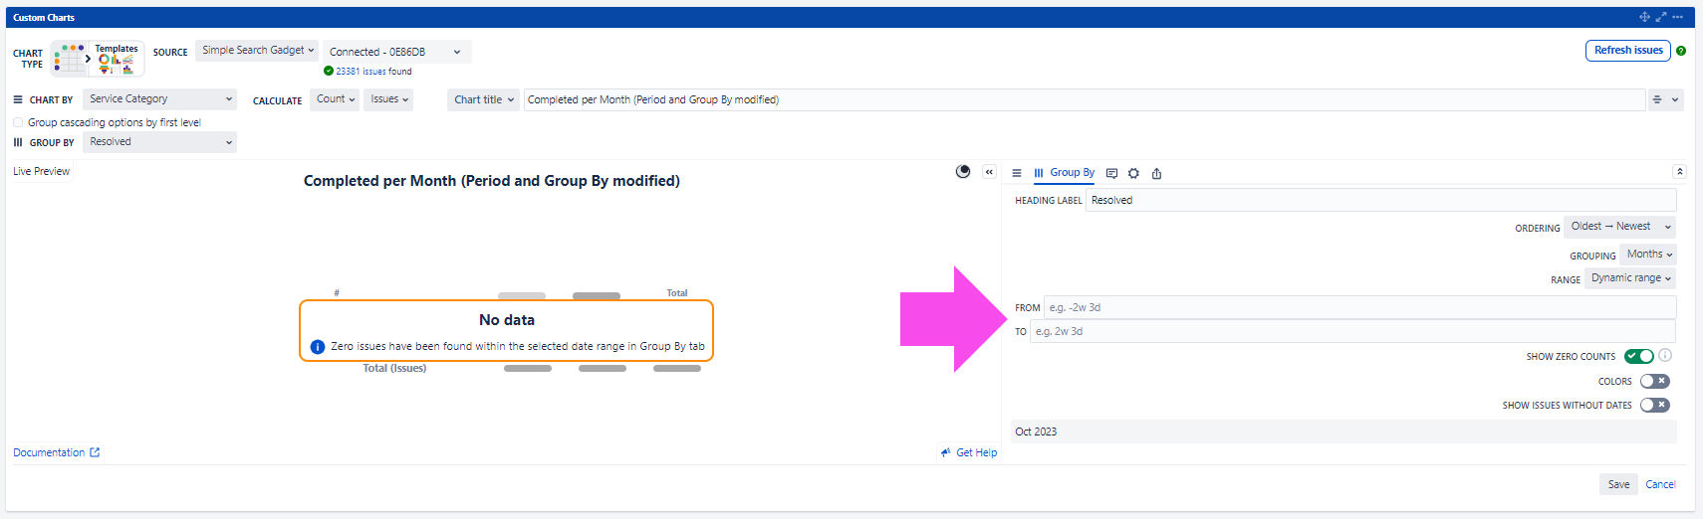Viewport: 1703px width, 519px height.
Task: Click the Refresh issues button
Action: 1628,51
